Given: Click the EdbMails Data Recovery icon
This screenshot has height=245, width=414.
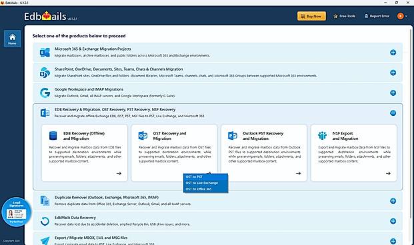Looking at the screenshot, I should click(45, 221).
